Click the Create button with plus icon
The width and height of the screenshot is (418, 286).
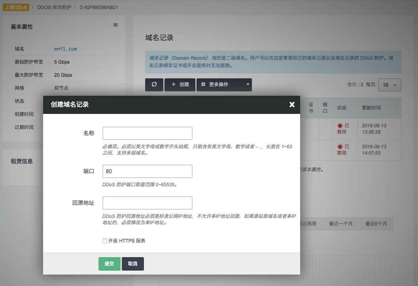[180, 85]
